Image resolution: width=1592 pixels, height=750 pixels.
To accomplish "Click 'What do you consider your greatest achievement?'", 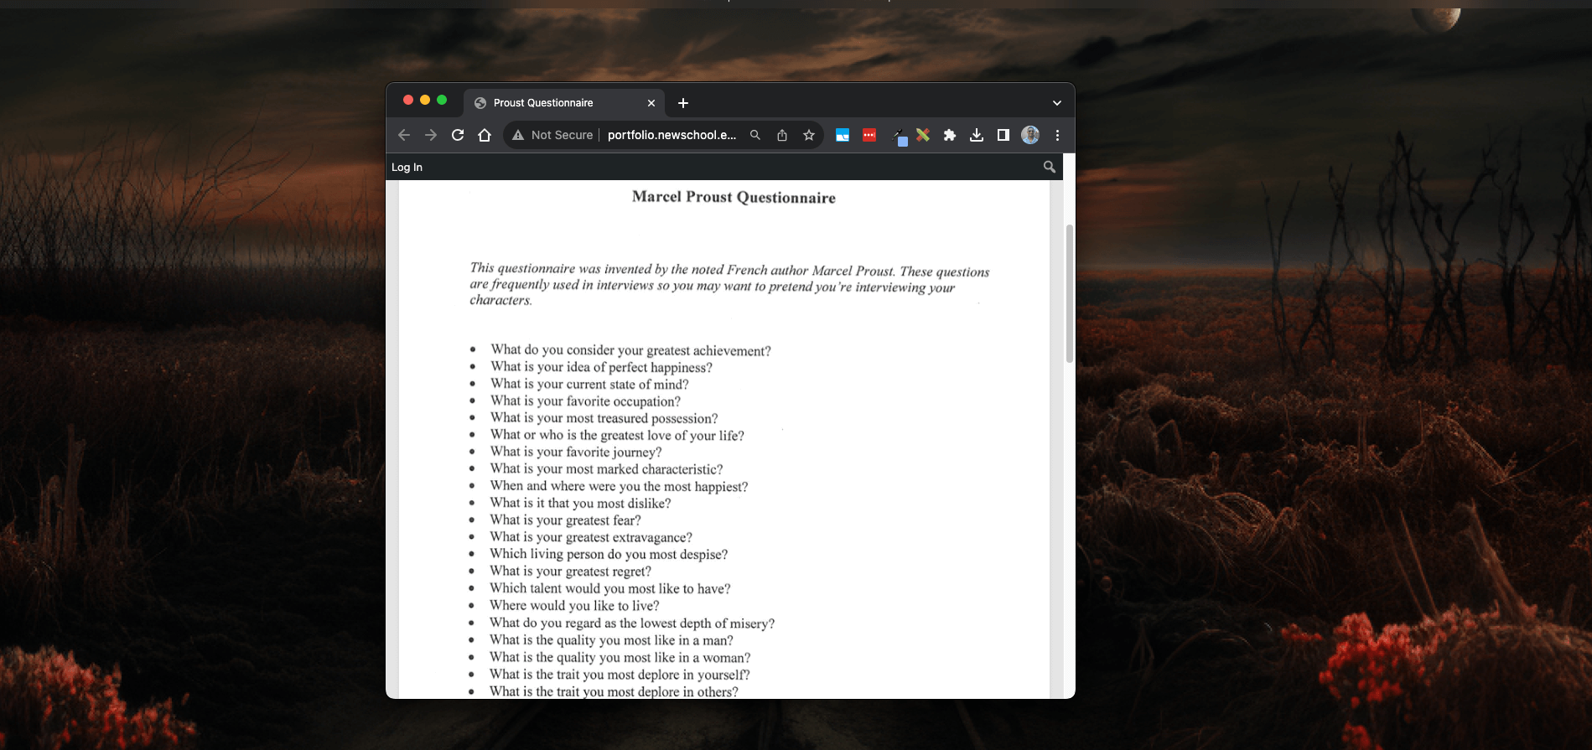I will [x=630, y=350].
